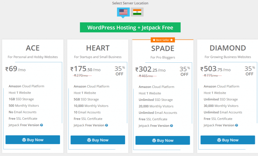Viewport: 258px width, 156px height.
Task: Select the India flag server location
Action: click(137, 12)
